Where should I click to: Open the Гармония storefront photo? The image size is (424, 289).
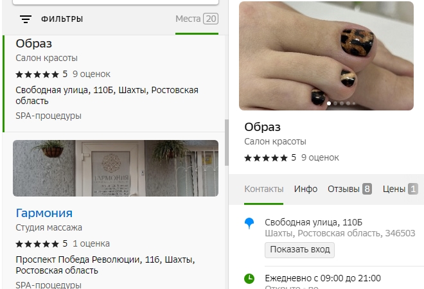[116, 168]
